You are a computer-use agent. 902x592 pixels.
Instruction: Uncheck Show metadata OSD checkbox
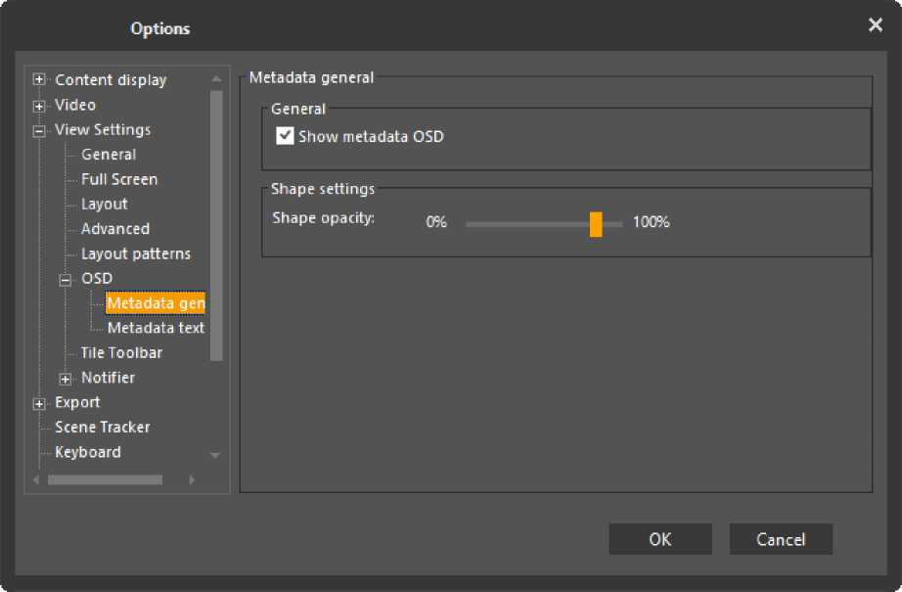(x=286, y=136)
